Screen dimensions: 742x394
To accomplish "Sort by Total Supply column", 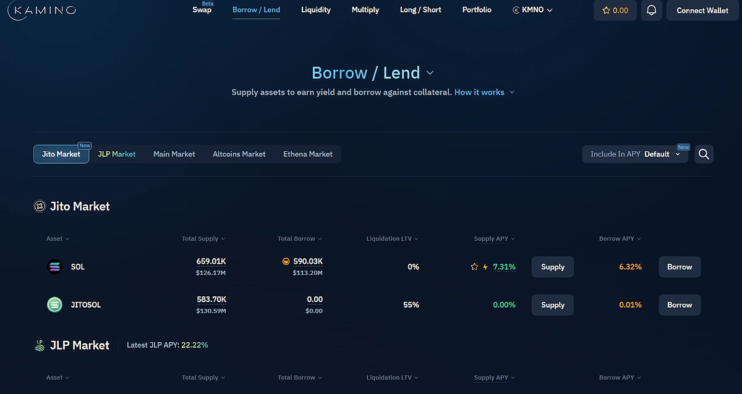I will pos(203,238).
